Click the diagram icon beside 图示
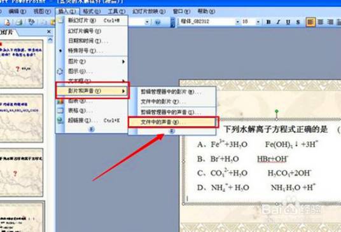341x232 pixels. point(60,71)
